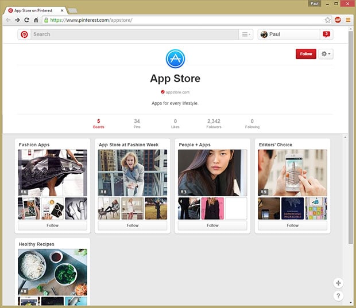Open the Adblock Plus extension icon
356x308 pixels.
tap(338, 20)
